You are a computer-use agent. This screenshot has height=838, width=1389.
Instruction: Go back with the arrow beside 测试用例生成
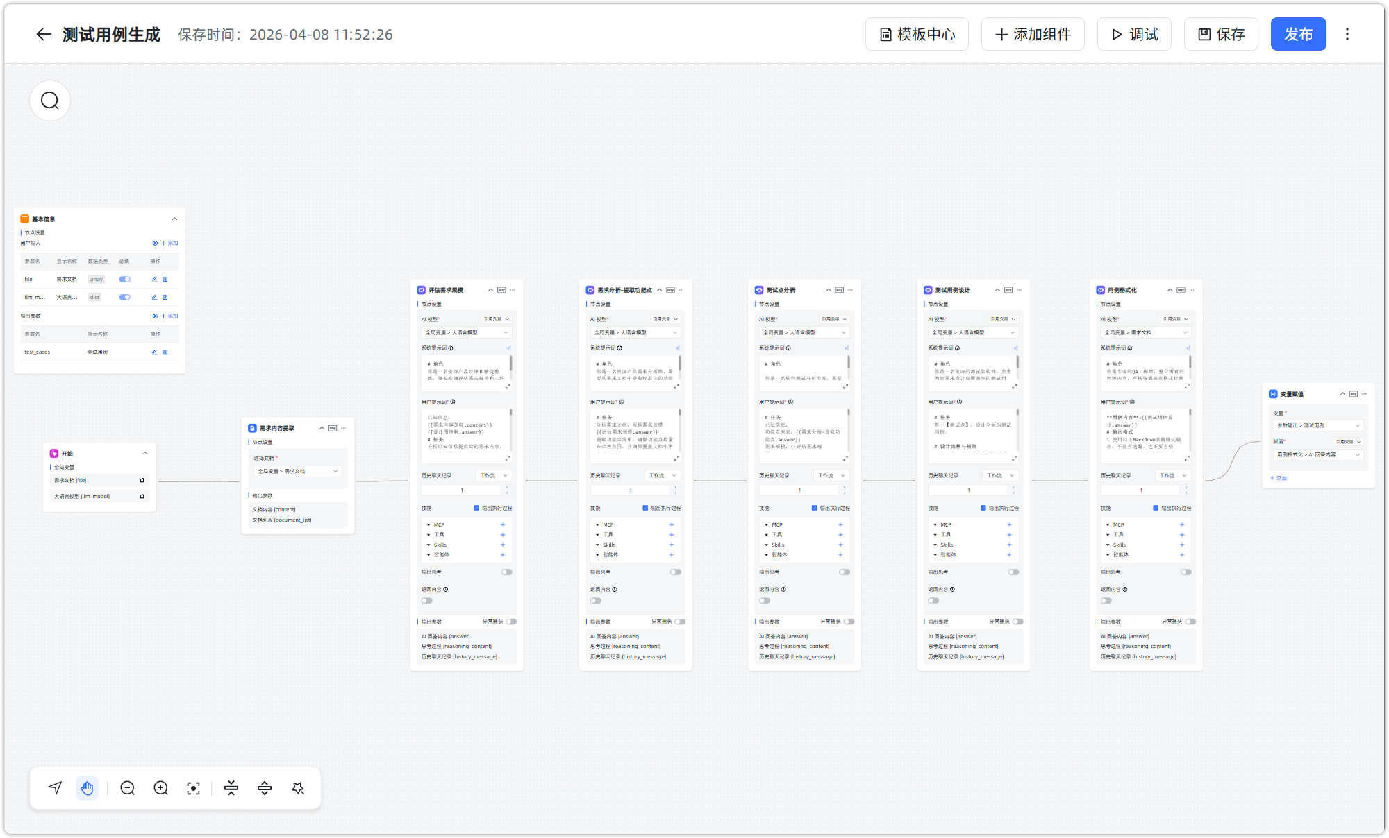(44, 34)
